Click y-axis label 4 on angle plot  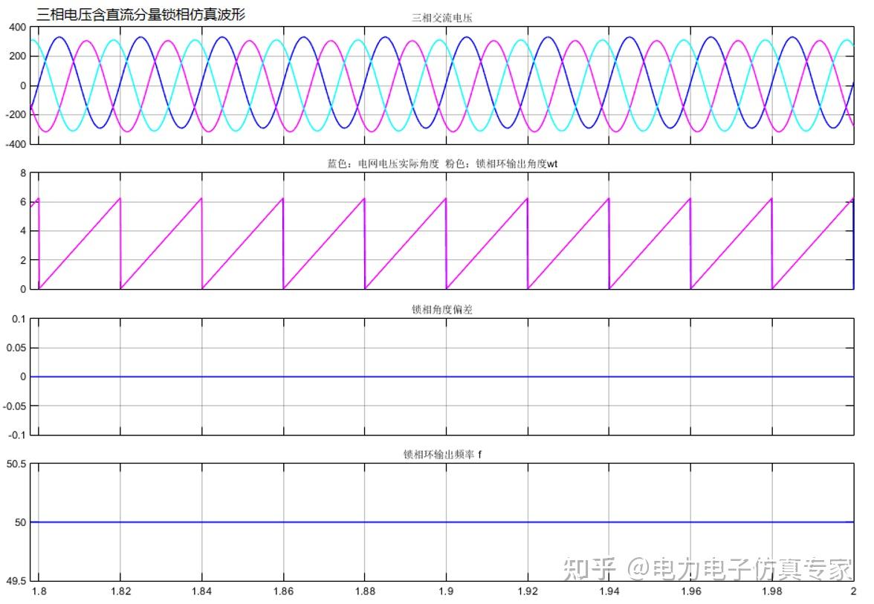click(x=23, y=230)
